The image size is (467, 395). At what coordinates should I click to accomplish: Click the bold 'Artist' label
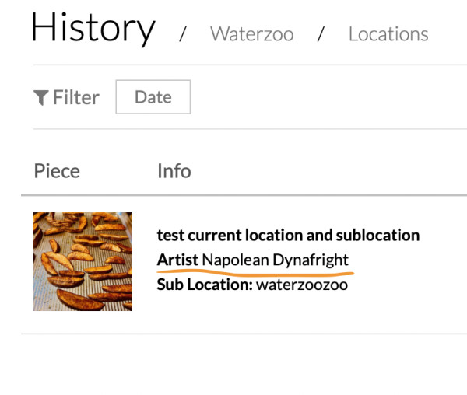click(178, 260)
